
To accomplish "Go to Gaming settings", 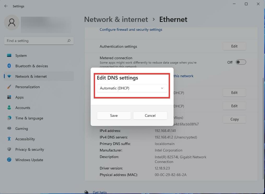I will click(39, 129).
